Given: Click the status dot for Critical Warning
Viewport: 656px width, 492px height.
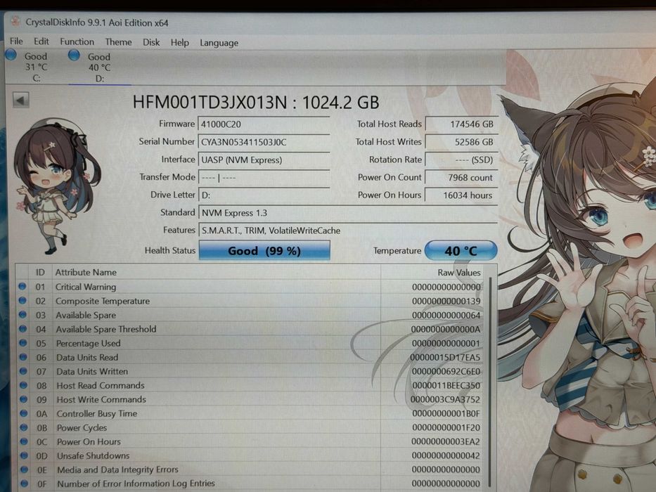Looking at the screenshot, I should pyautogui.click(x=22, y=287).
